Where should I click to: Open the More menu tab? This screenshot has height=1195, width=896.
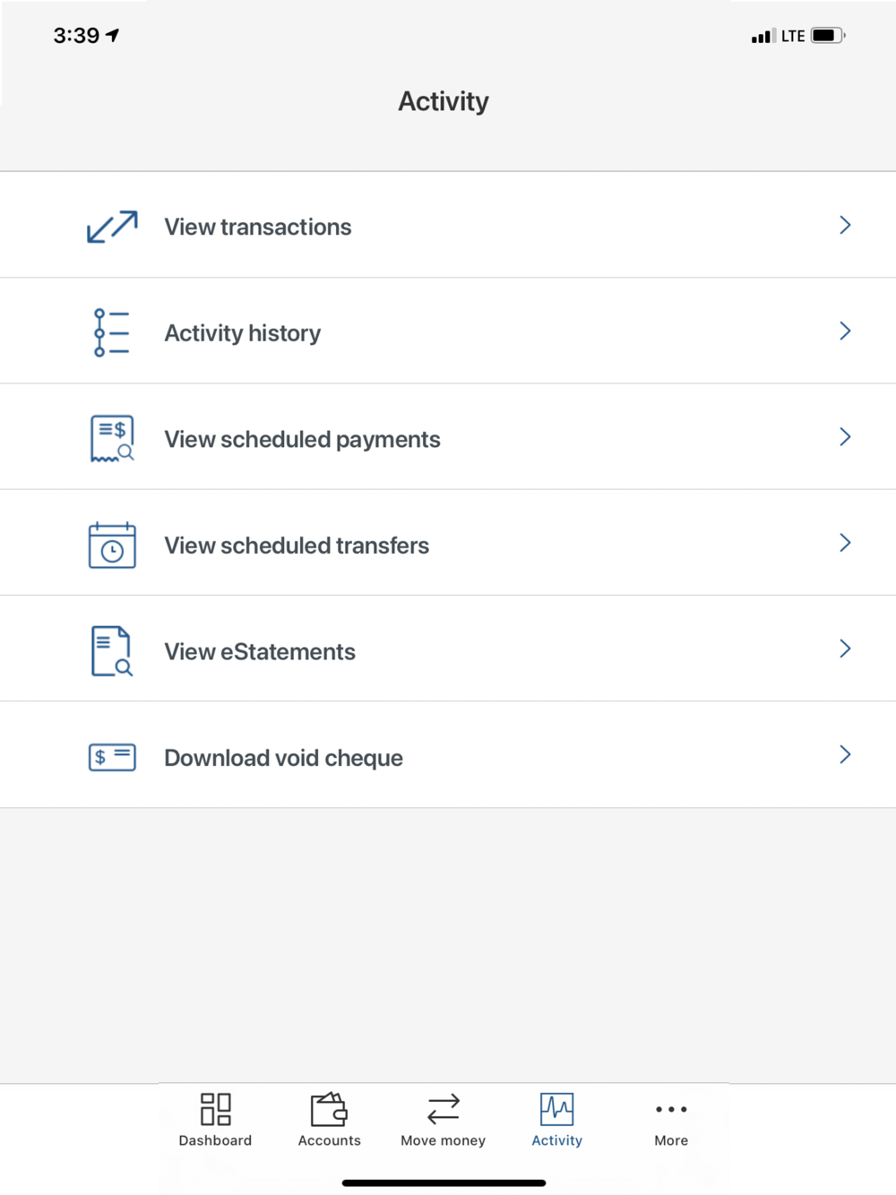(x=671, y=1119)
